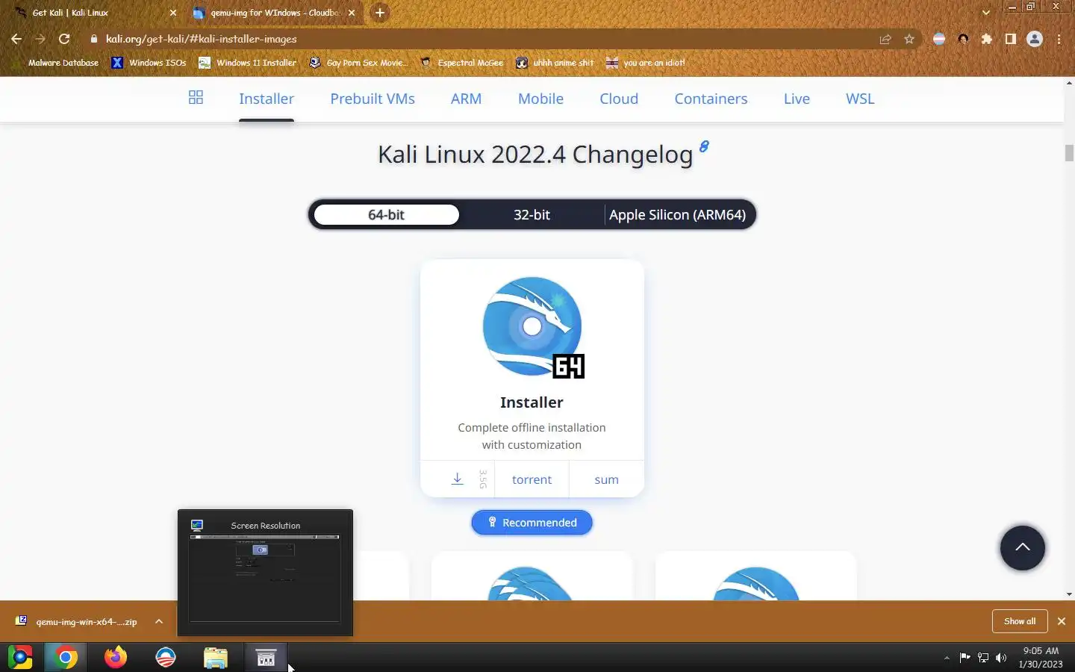
Task: Click the Start button on taskbar
Action: click(20, 657)
